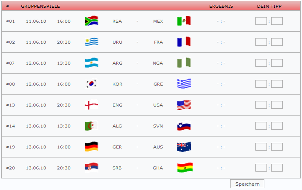
Task: Click the Germany flag icon
Action: pos(92,147)
